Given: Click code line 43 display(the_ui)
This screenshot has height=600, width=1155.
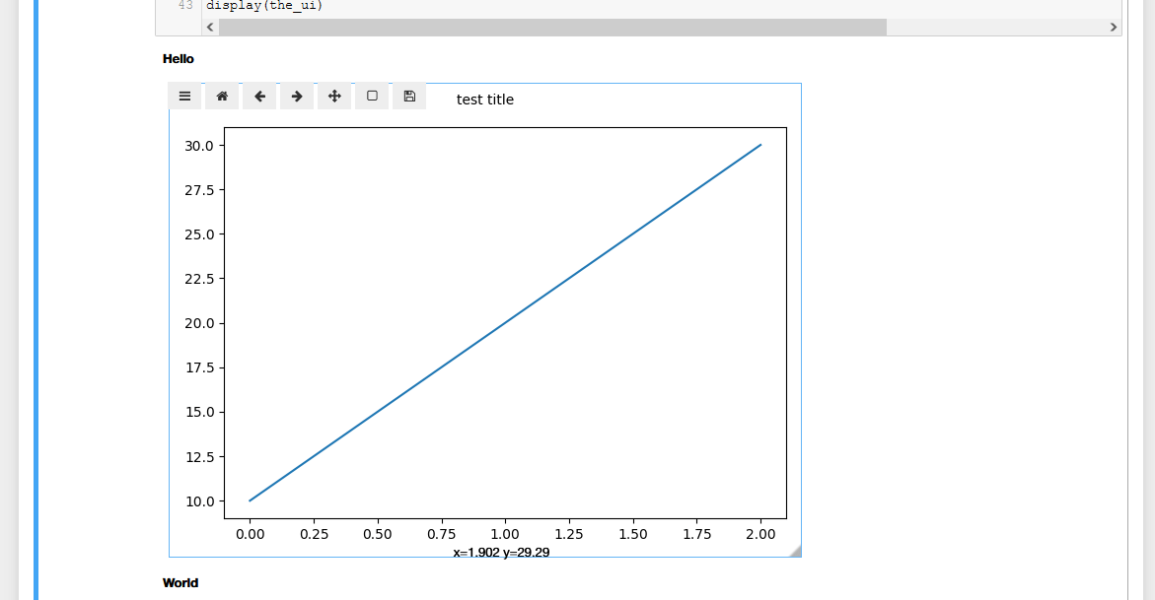Looking at the screenshot, I should [x=264, y=6].
